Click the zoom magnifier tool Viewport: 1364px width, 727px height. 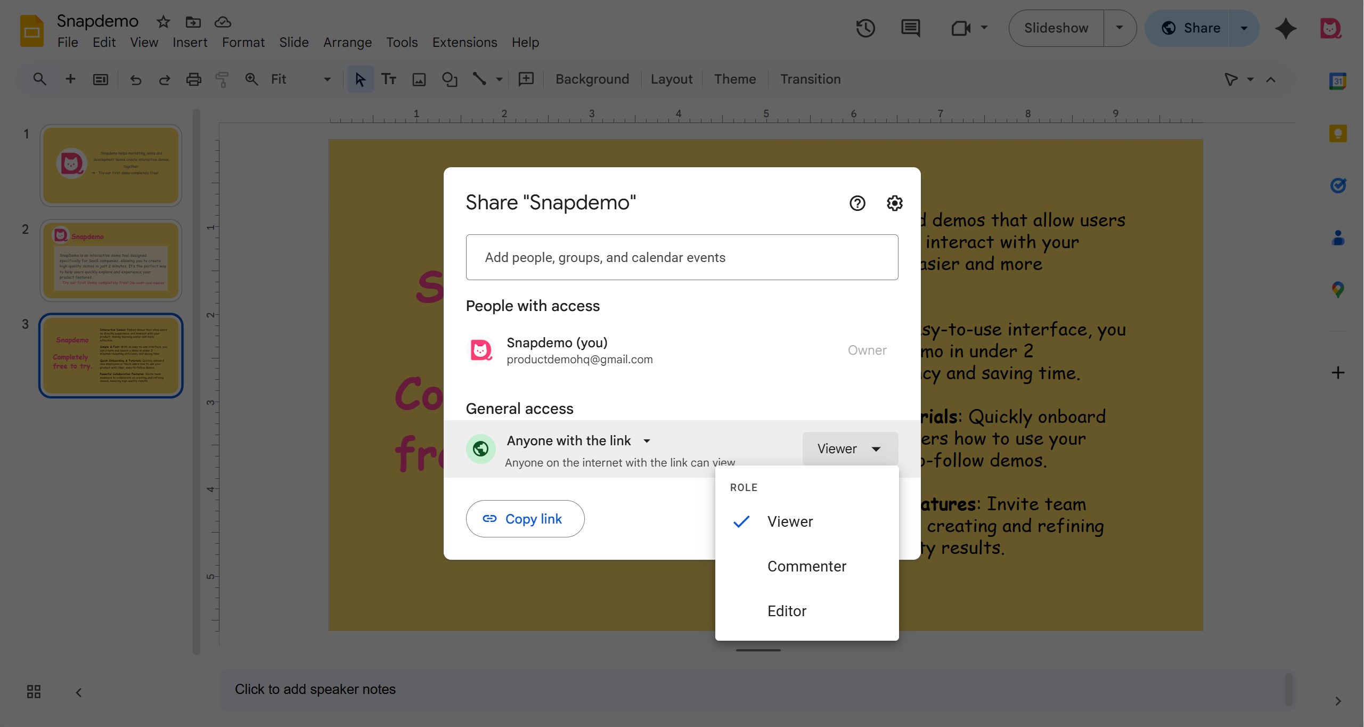click(251, 79)
